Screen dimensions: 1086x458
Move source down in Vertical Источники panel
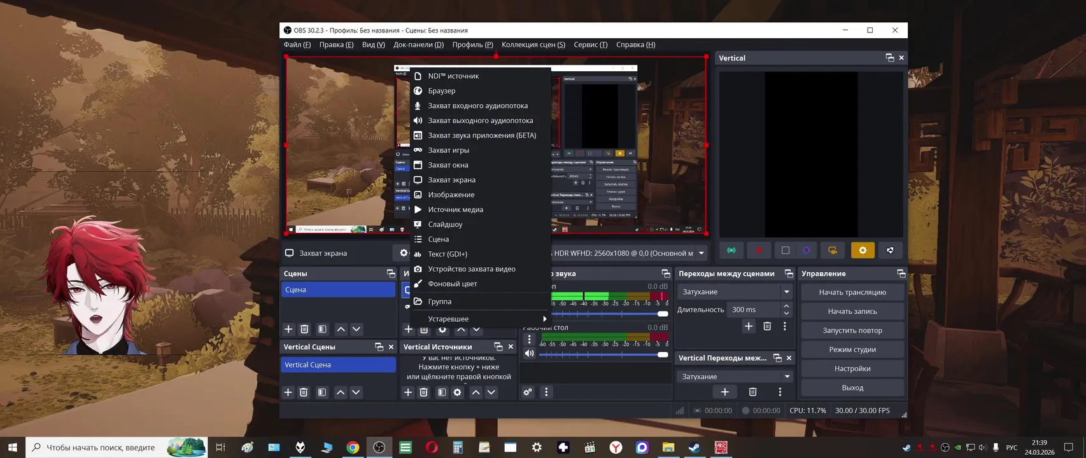(x=491, y=392)
